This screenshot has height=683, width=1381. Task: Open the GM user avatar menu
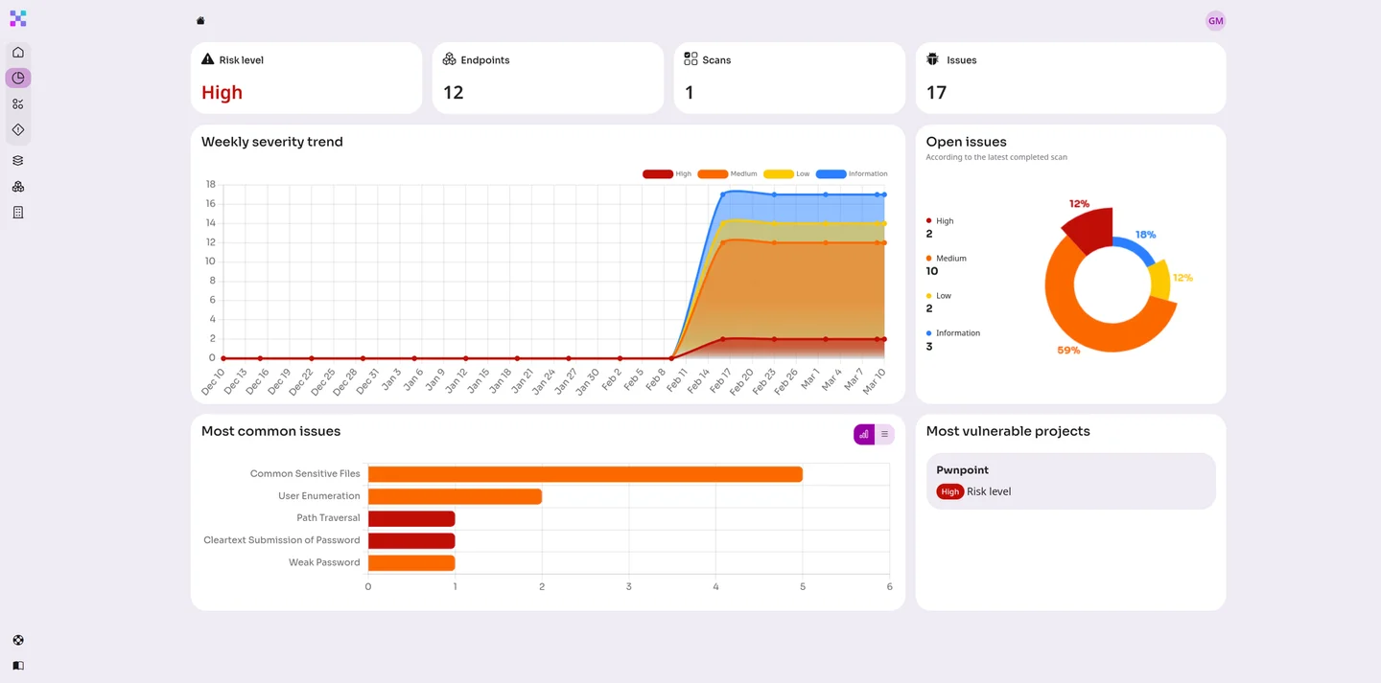(x=1215, y=20)
